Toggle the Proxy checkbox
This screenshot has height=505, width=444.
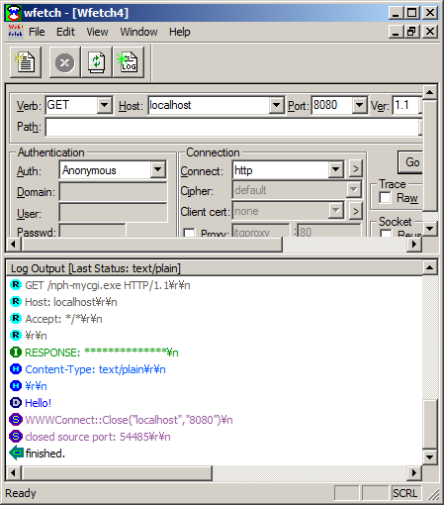(189, 233)
